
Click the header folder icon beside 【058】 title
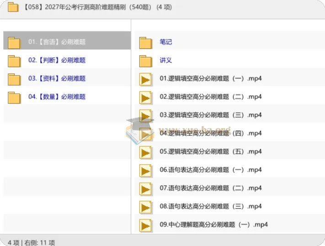(x=13, y=7)
